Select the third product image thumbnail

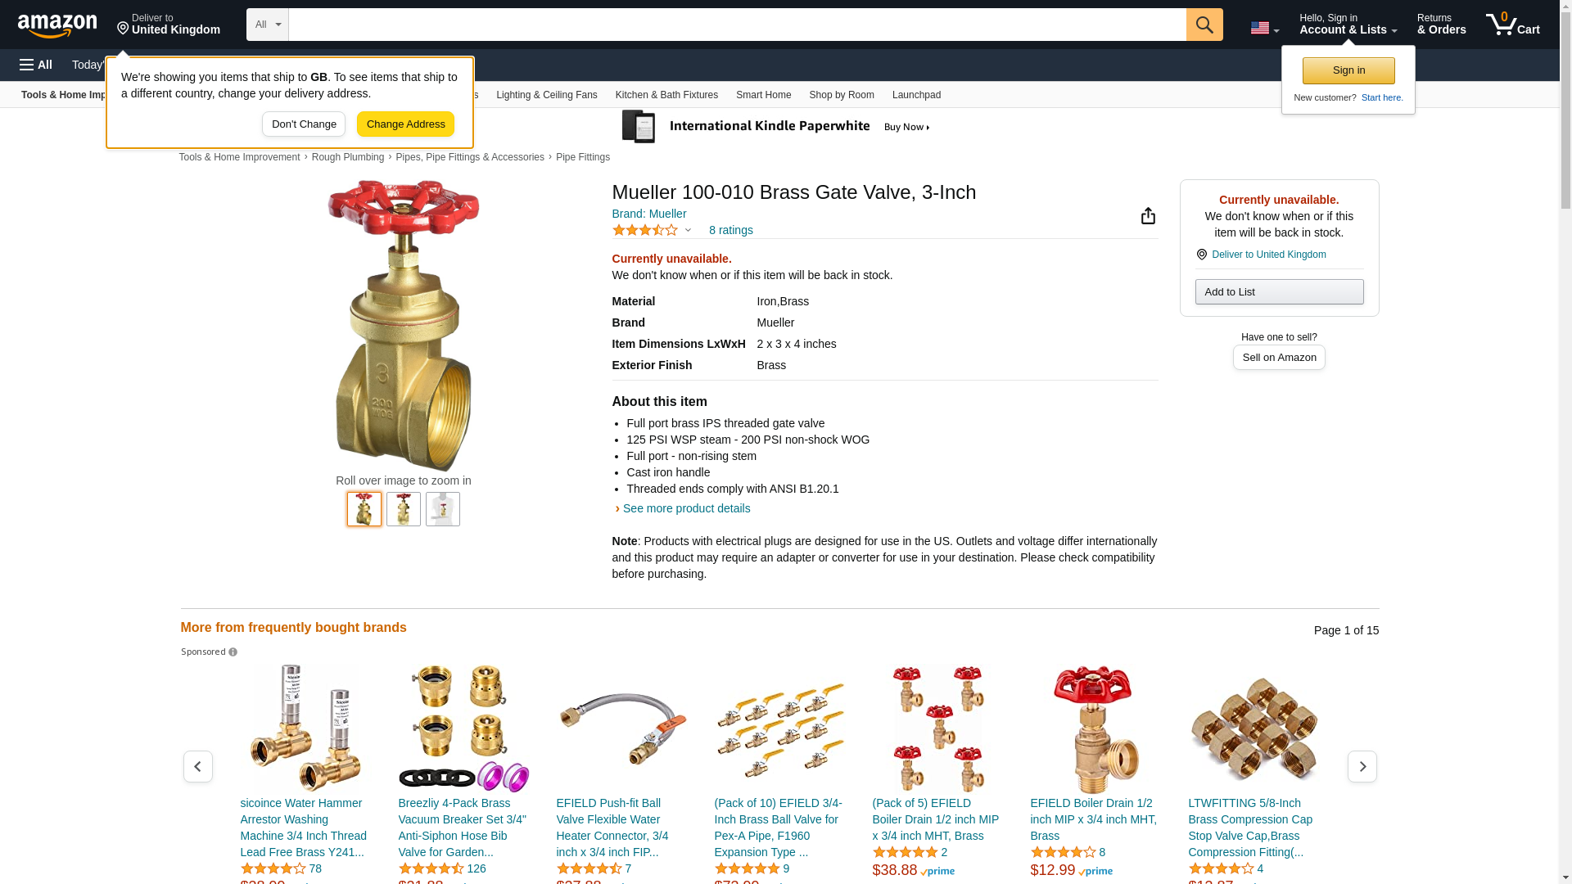point(443,509)
